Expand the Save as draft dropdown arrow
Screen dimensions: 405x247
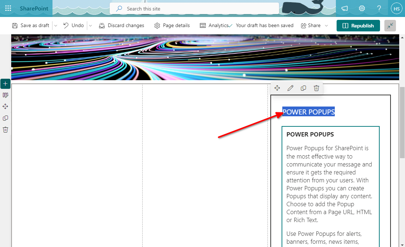click(x=56, y=26)
